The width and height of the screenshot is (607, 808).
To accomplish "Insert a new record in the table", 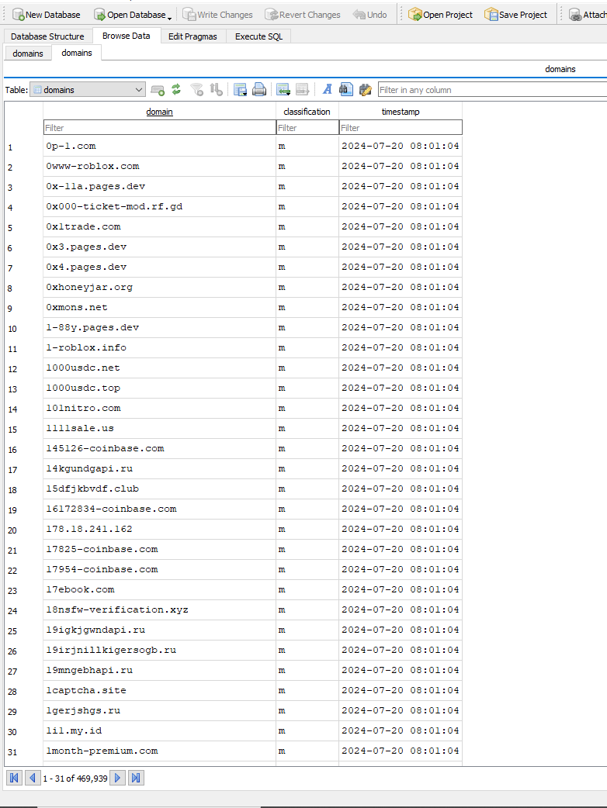I will click(x=283, y=90).
